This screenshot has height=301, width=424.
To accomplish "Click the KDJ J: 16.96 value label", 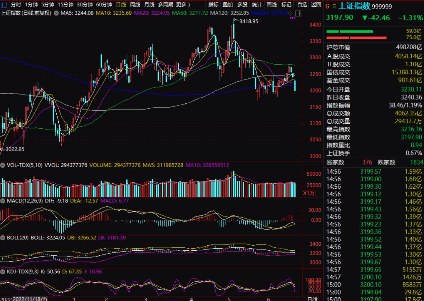I will point(94,272).
